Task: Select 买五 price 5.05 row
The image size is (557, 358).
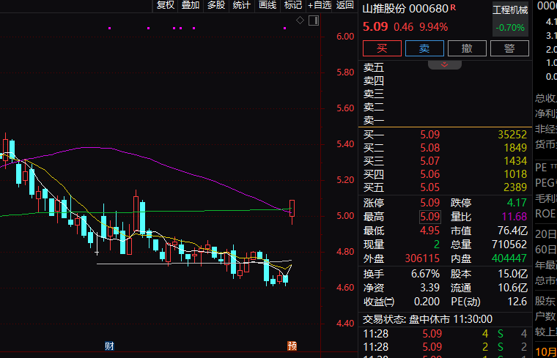Action: (x=445, y=187)
